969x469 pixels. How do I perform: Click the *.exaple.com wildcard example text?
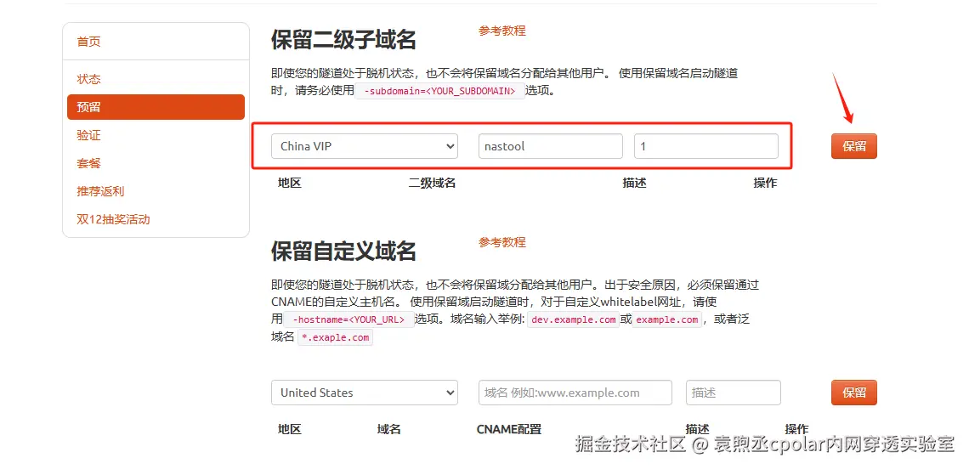click(x=336, y=337)
